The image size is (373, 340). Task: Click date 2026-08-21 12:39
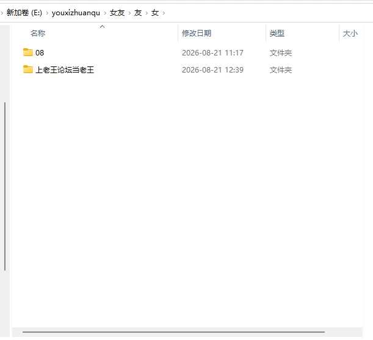coord(212,70)
